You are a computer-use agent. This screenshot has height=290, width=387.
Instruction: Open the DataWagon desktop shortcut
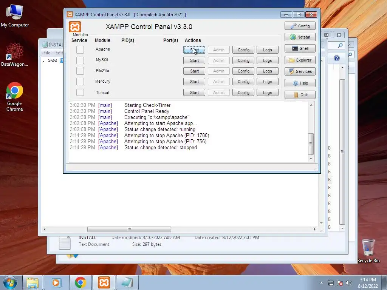click(x=15, y=55)
